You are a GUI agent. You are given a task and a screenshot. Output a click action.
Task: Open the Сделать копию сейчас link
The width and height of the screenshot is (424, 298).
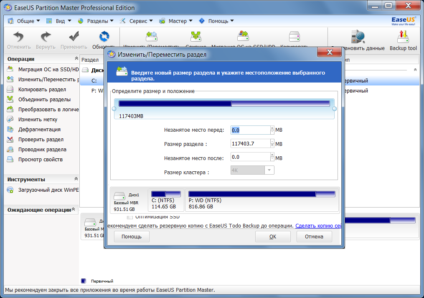[x=318, y=226]
